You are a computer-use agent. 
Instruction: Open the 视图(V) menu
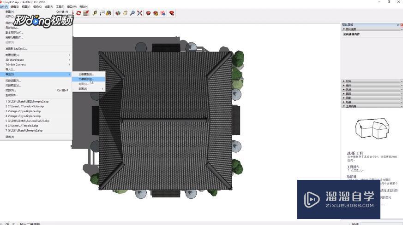(26, 6)
